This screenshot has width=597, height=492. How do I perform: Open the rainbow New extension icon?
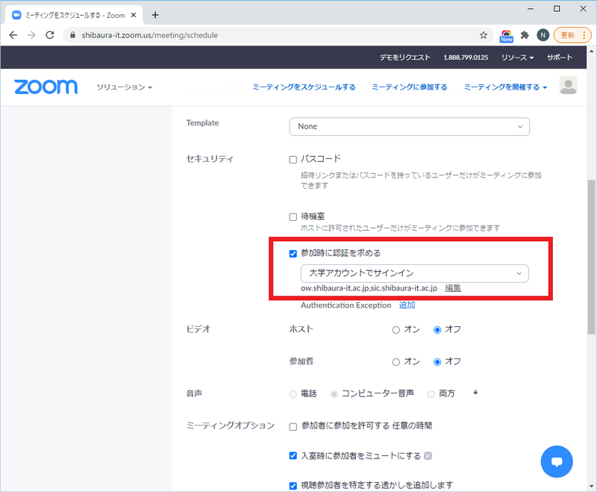tap(507, 36)
